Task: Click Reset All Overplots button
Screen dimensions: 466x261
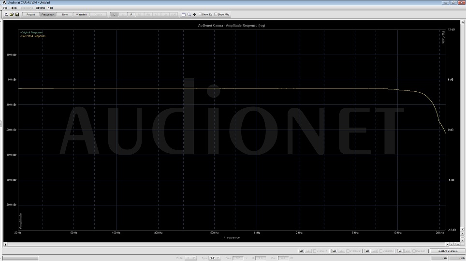Action: 447,251
